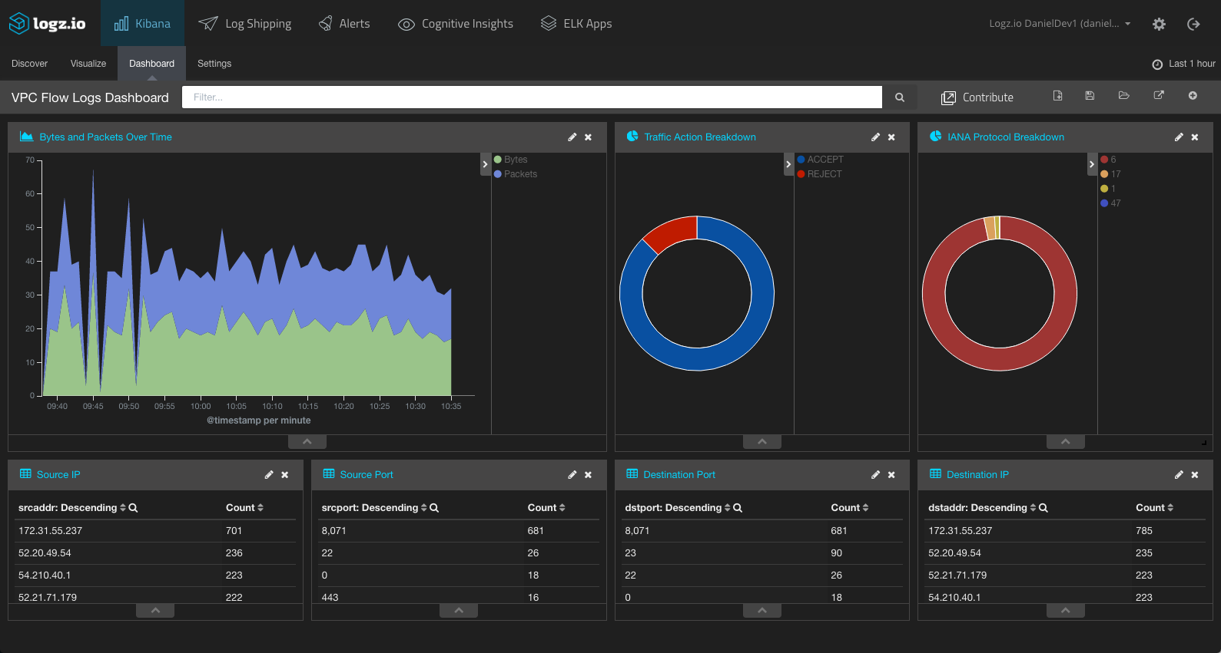Viewport: 1221px width, 653px height.
Task: Click Packets legend color dot
Action: 498,174
